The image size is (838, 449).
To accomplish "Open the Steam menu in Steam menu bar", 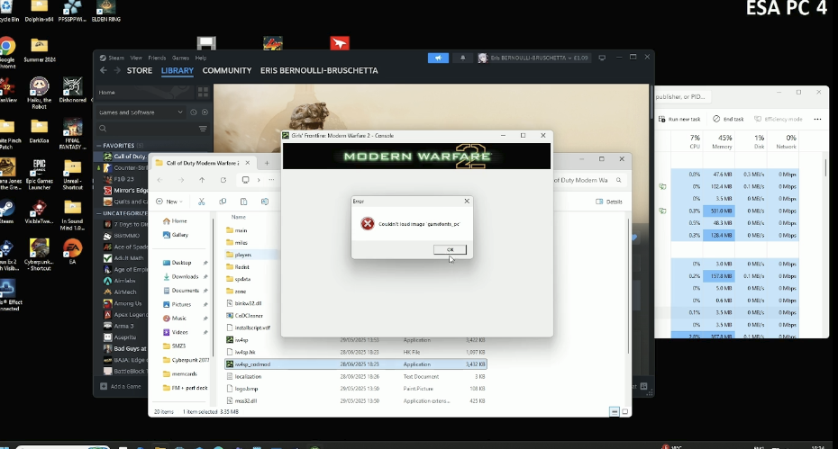I will (116, 58).
